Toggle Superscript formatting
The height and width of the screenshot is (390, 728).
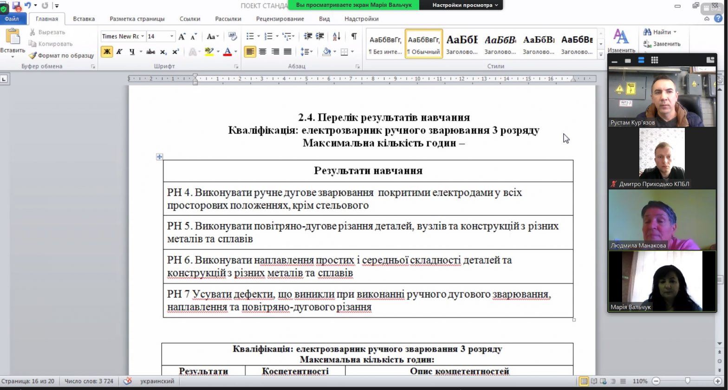(x=175, y=52)
